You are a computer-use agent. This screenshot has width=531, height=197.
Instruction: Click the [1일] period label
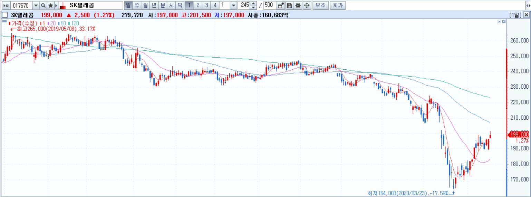click(515, 15)
